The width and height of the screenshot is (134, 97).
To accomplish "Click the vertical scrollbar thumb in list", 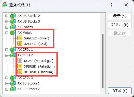I will click(x=103, y=61).
